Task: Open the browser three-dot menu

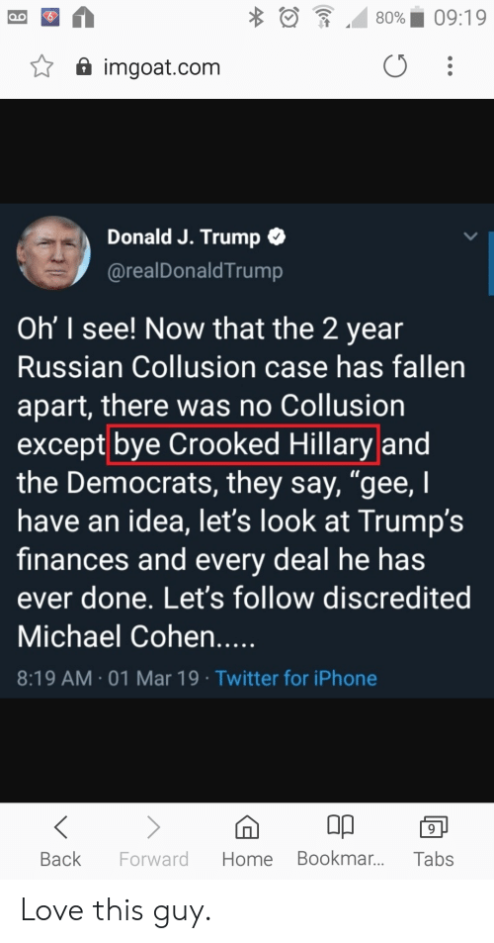Action: coord(449,66)
